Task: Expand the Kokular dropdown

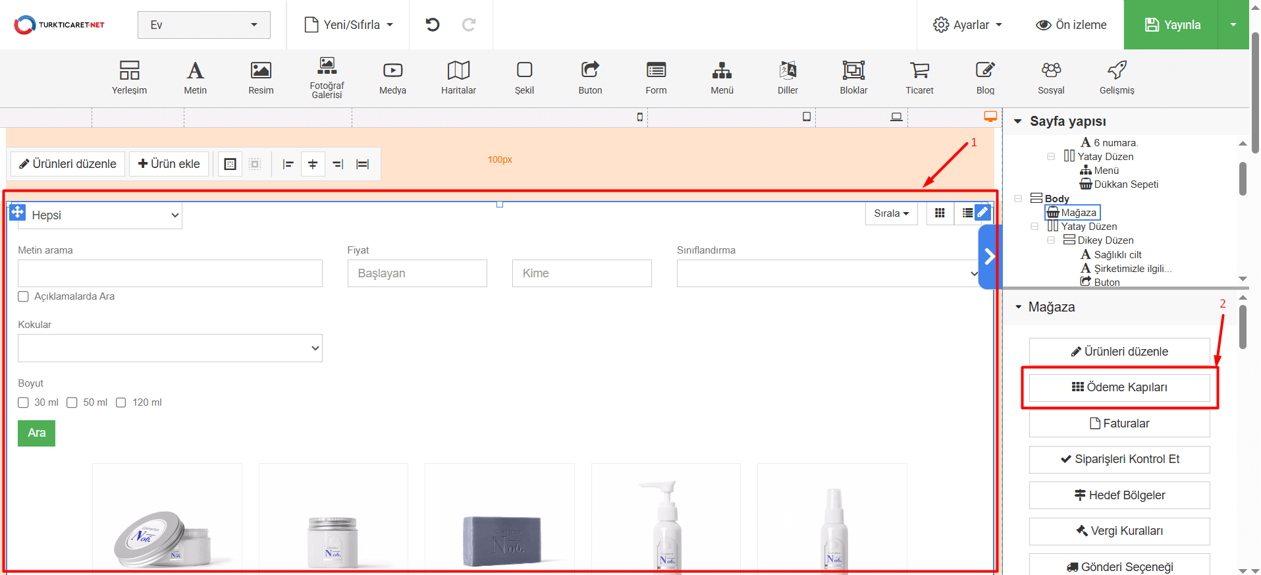Action: [170, 348]
